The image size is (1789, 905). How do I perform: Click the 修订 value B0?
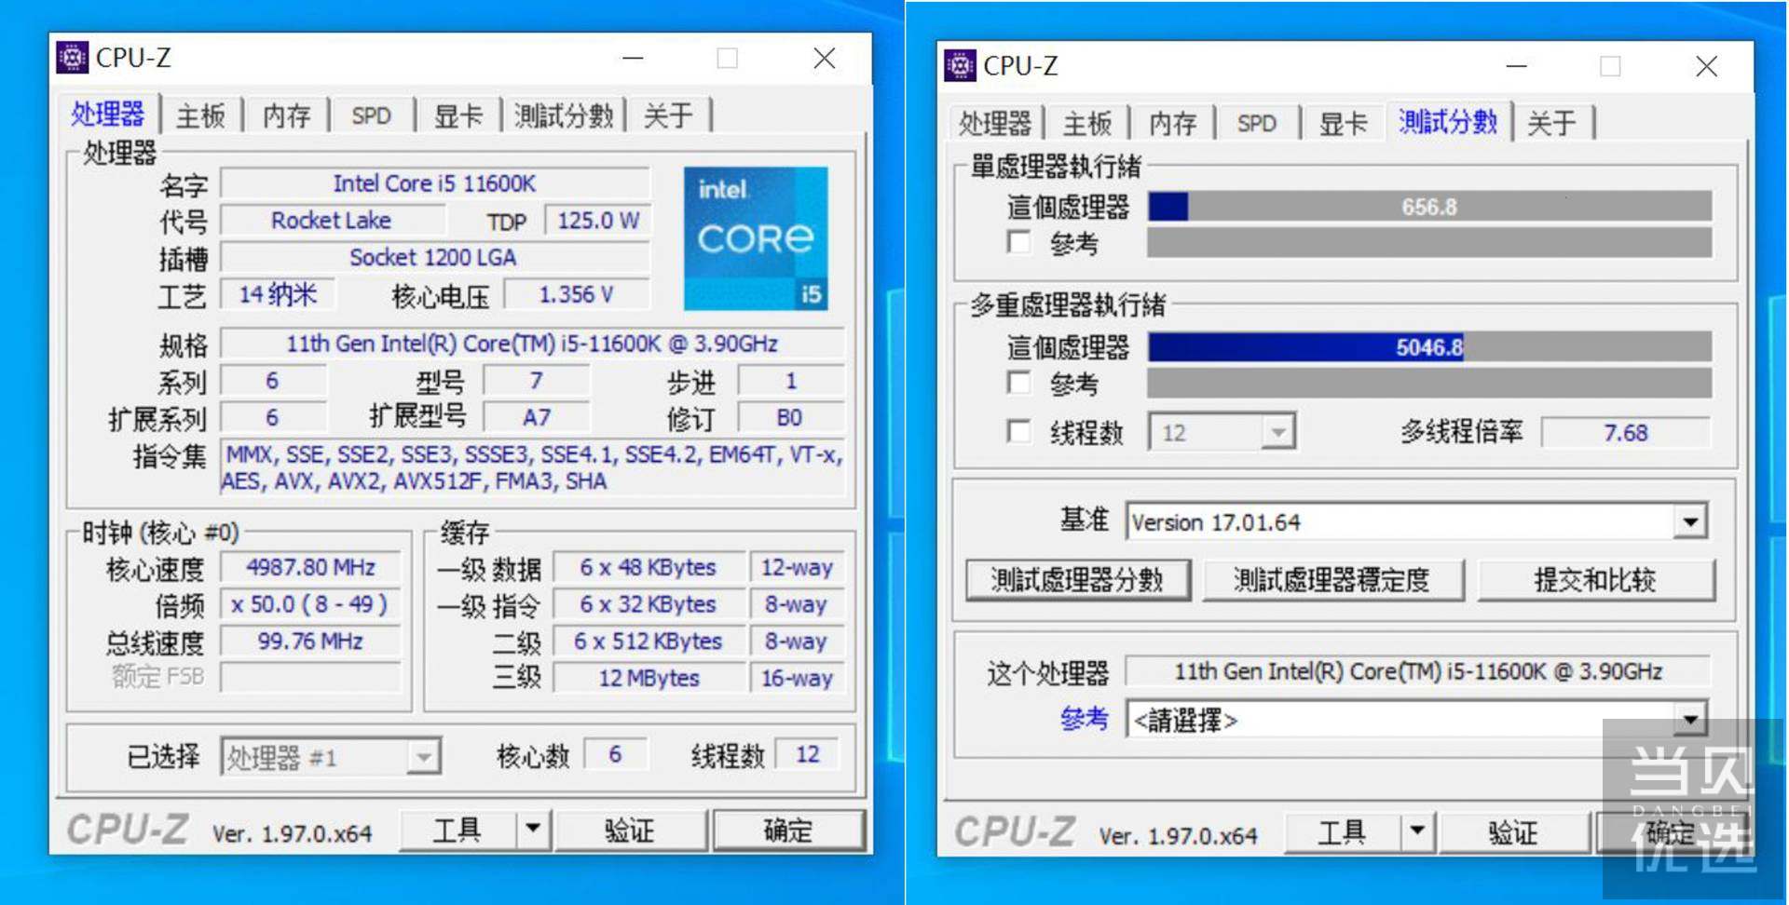coord(790,417)
